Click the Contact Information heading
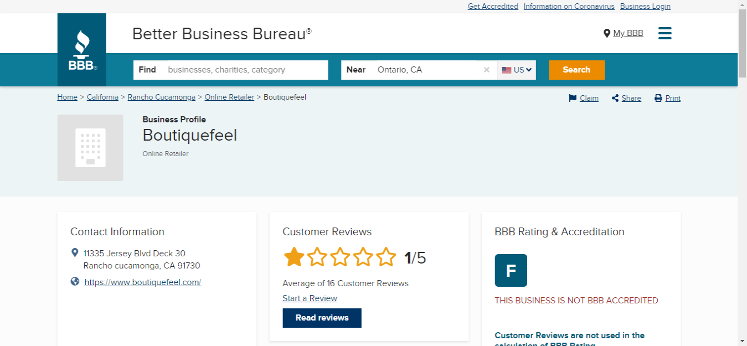 (x=117, y=232)
